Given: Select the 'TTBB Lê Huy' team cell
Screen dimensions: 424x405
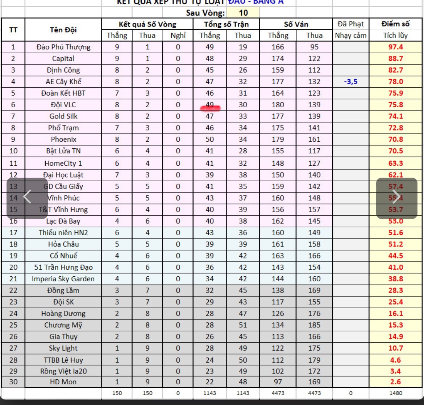Looking at the screenshot, I should 63,360.
